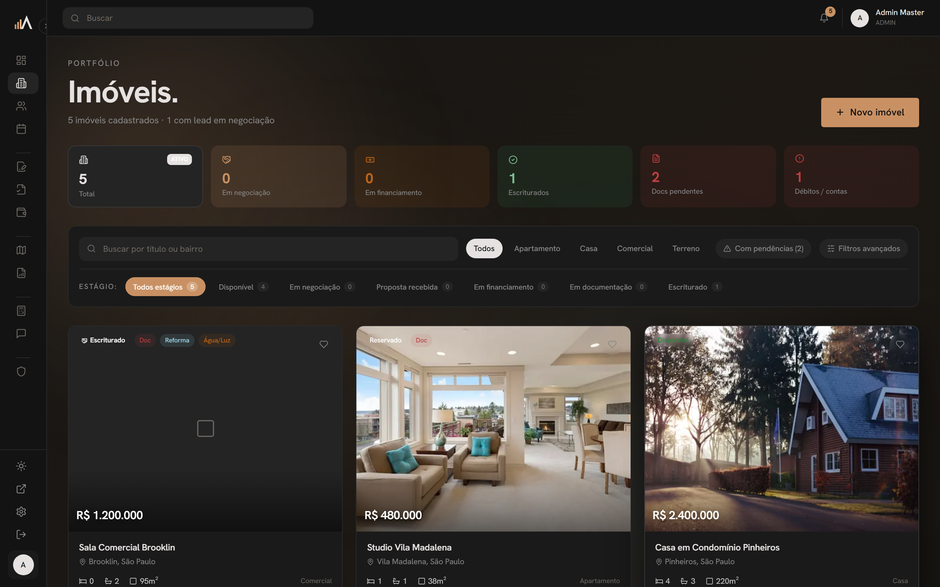Viewport: 940px width, 587px height.
Task: Focus the Buscar por título ou bairro field
Action: click(268, 249)
